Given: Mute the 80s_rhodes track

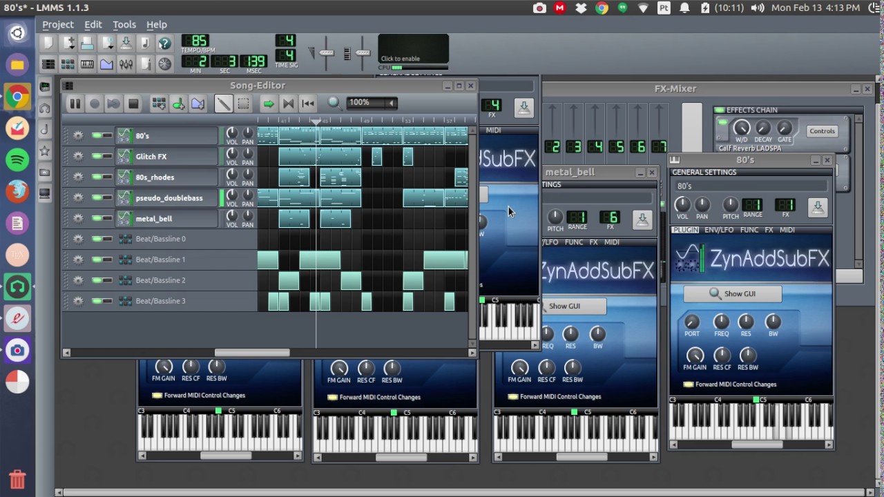Looking at the screenshot, I should point(97,177).
